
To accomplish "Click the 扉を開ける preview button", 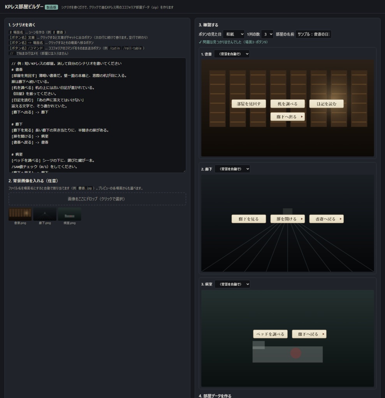I will click(x=287, y=219).
